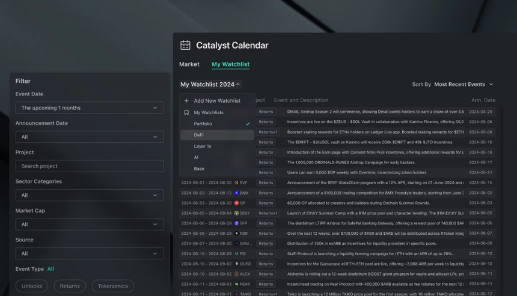Click the DMAIL Airdrop Season 2 description
Screen dimensions: 517x296
pos(375,112)
